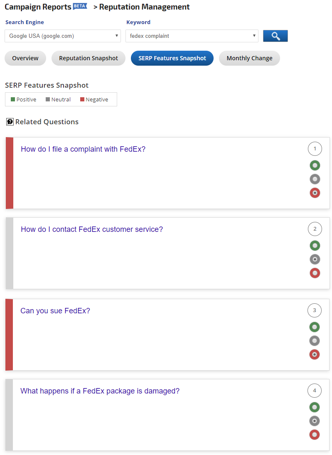Set 'FedEx package is damaged' question to positive
The height and width of the screenshot is (455, 332).
pos(315,407)
